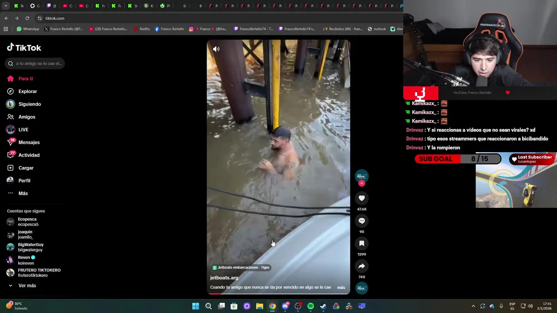Follow jetboats.arg with the red plus
Image resolution: width=557 pixels, height=313 pixels.
pyautogui.click(x=362, y=183)
